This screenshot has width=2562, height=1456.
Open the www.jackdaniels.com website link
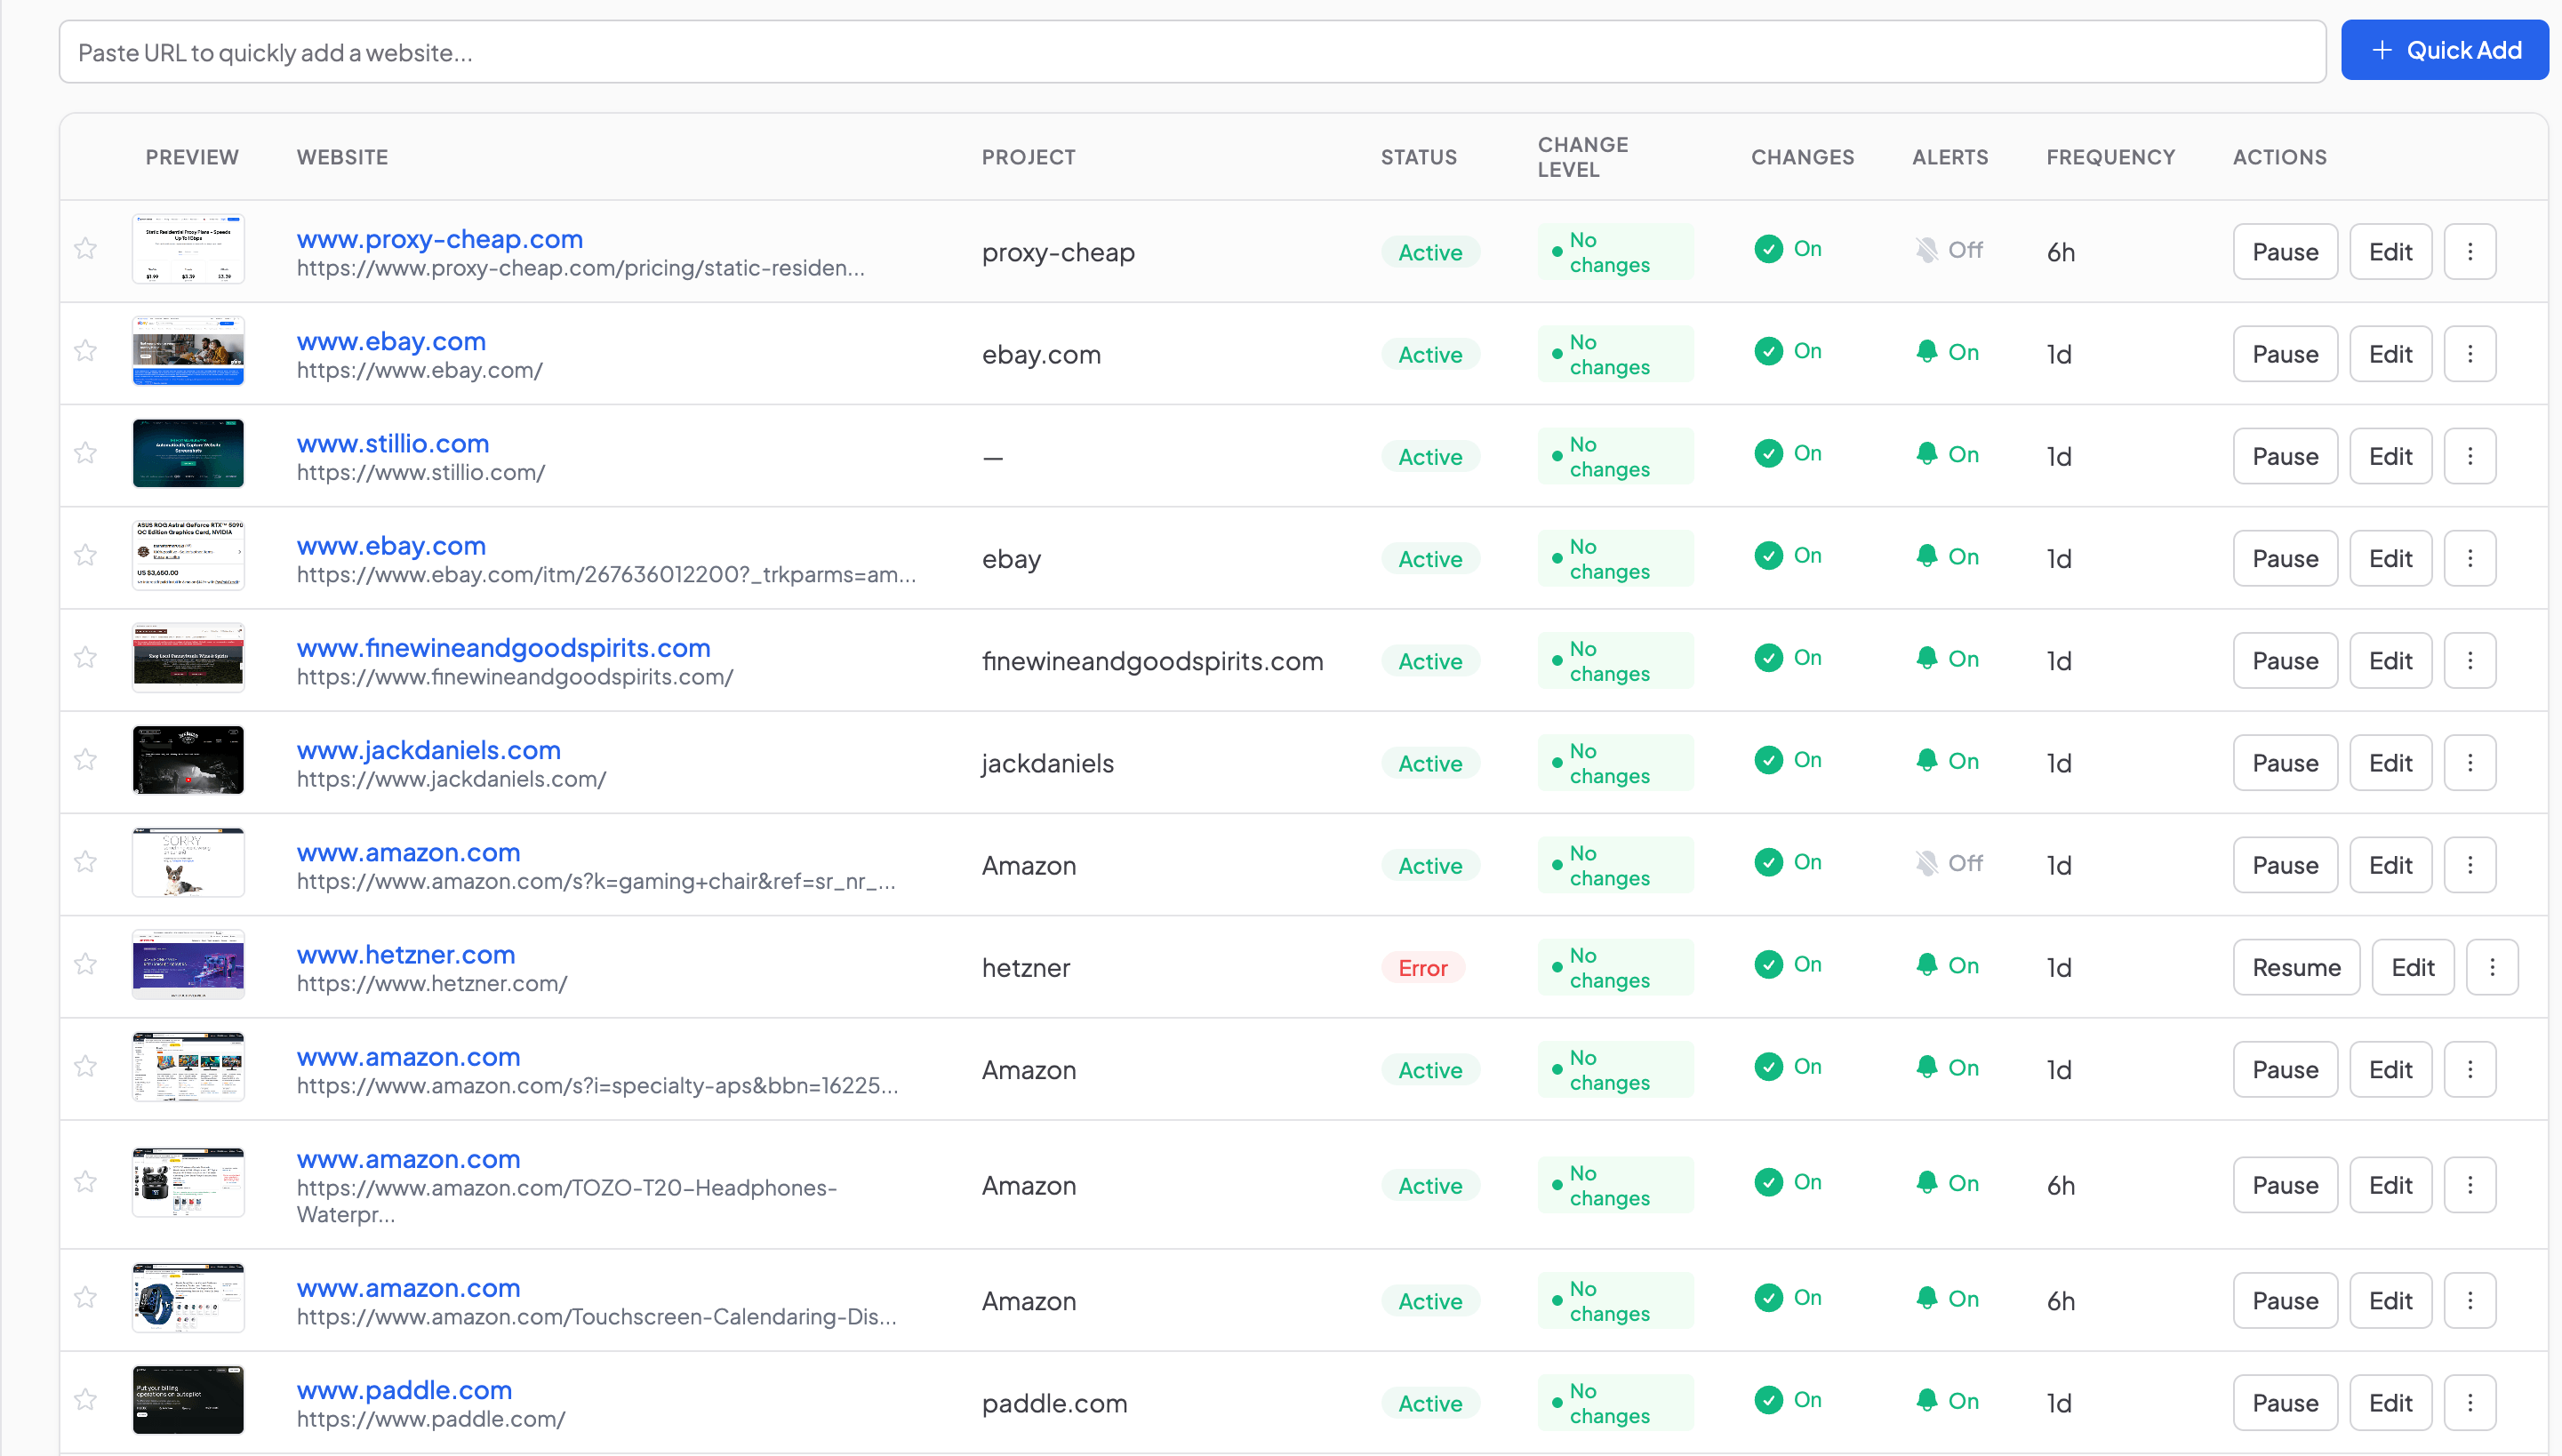[x=428, y=749]
